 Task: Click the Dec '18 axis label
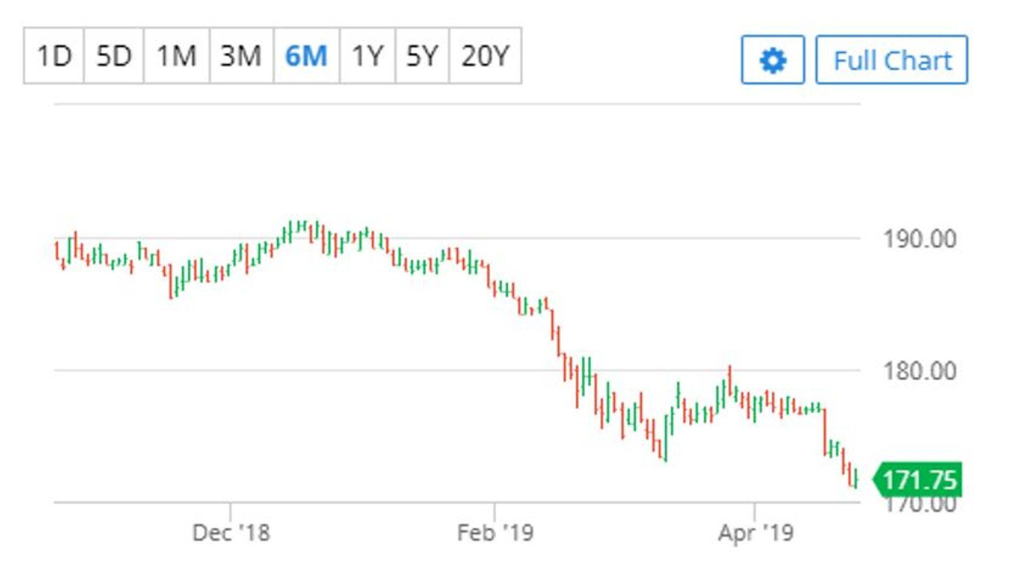pyautogui.click(x=231, y=533)
